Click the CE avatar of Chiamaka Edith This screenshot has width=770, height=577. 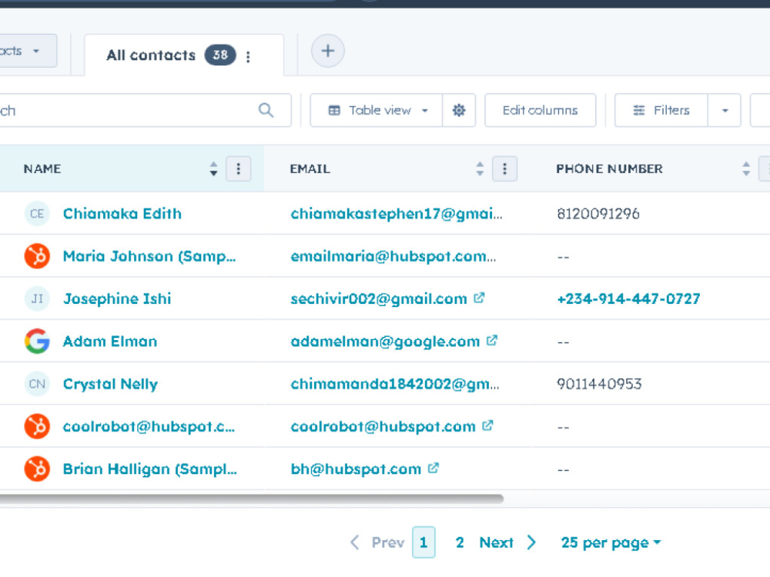[37, 214]
